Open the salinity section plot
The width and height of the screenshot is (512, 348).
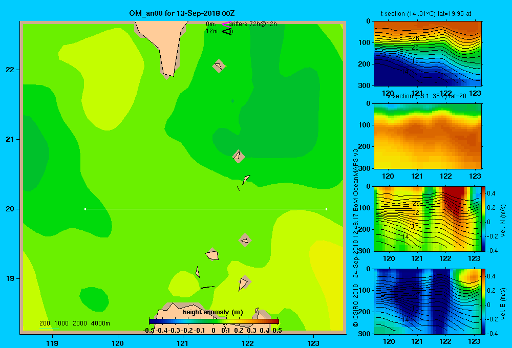428,136
